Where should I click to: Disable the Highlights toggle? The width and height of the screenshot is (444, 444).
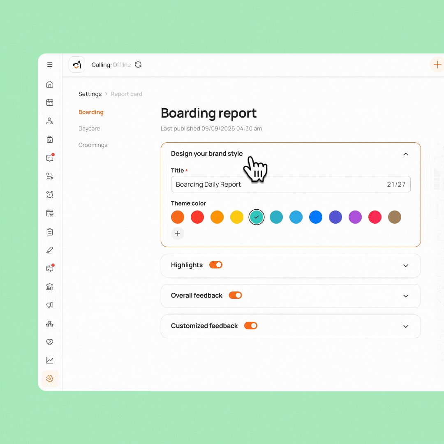click(216, 265)
